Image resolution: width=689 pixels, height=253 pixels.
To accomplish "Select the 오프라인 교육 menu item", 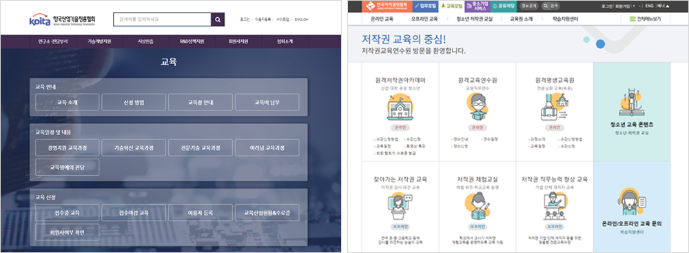I will (424, 19).
